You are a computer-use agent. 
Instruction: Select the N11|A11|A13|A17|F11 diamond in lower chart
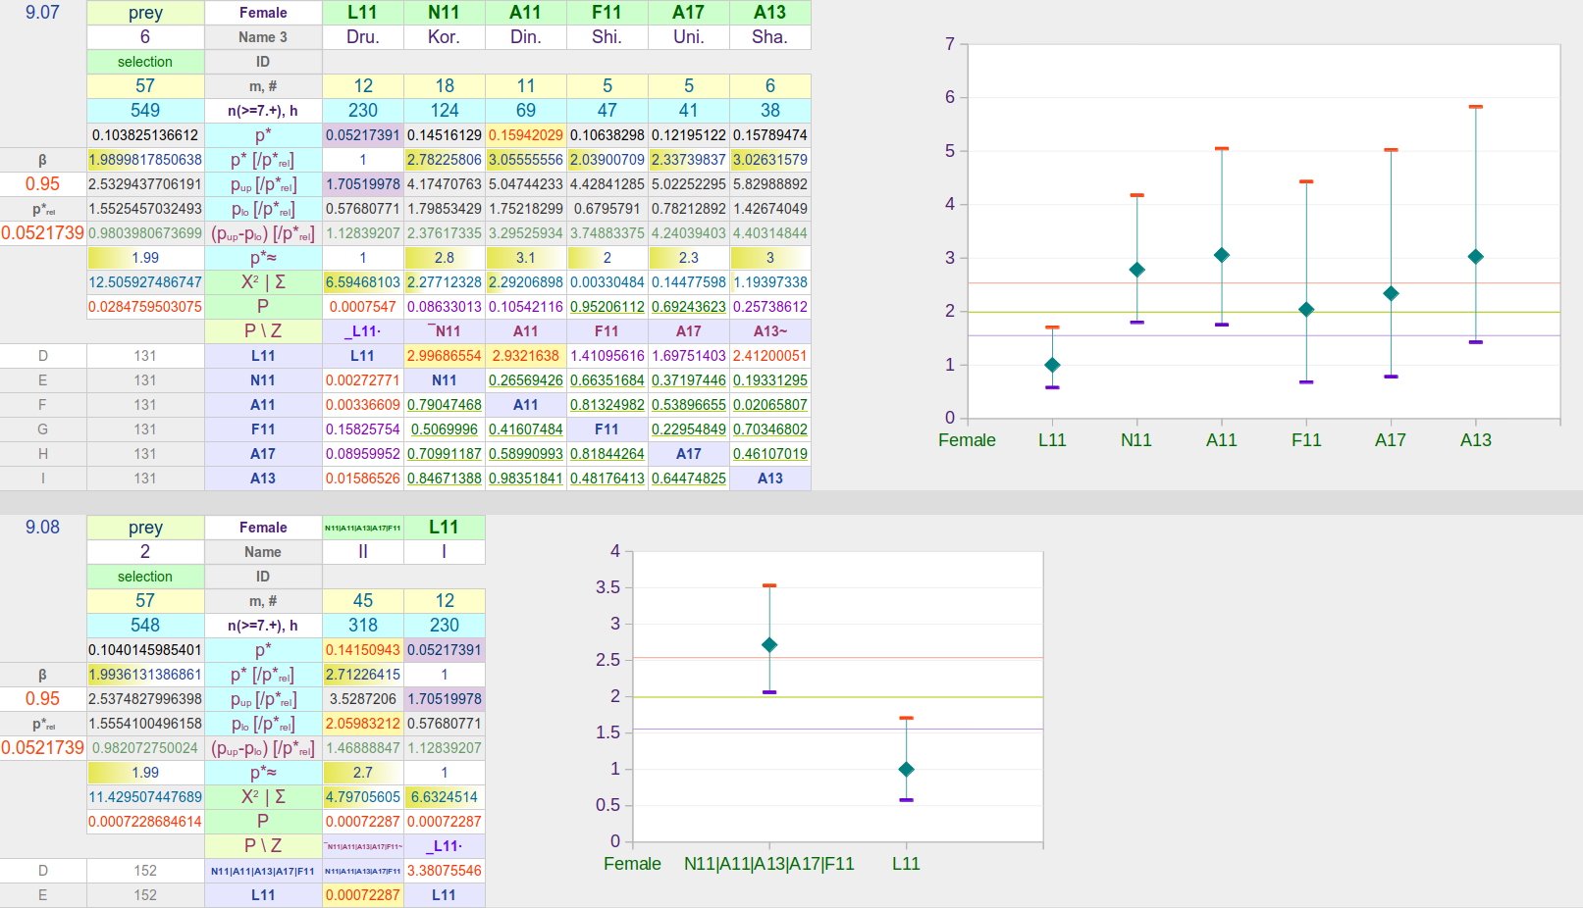point(769,645)
